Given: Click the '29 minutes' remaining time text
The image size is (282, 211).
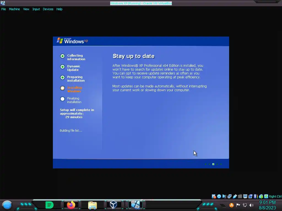Looking at the screenshot, I should [x=74, y=117].
